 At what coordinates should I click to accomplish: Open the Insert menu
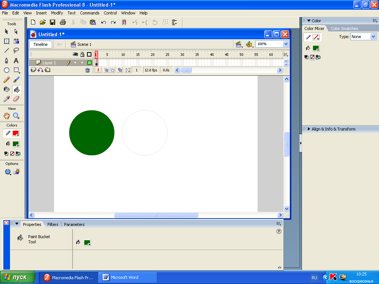41,13
